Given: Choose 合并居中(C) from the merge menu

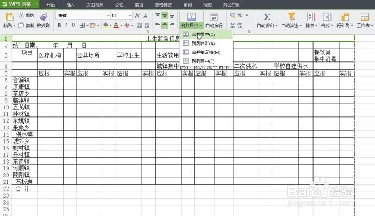Looking at the screenshot, I should (x=207, y=34).
